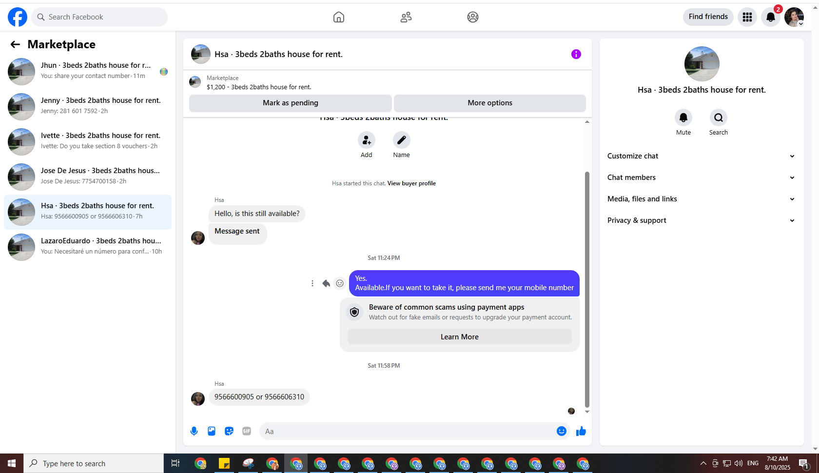Open the Windows notification center icon
The image size is (819, 473).
click(803, 463)
